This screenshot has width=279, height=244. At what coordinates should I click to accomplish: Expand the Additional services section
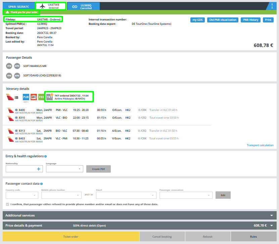(139, 215)
